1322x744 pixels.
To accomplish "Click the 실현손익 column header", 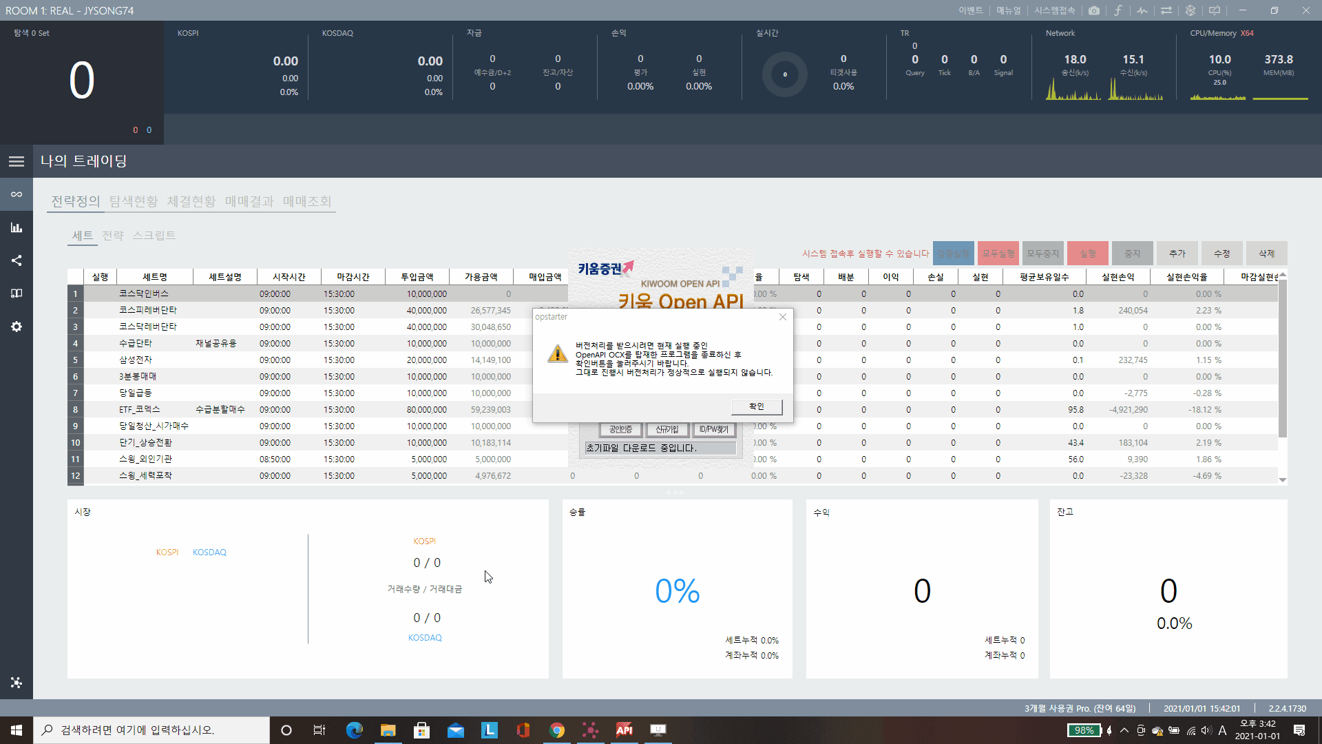I will pos(1118,277).
